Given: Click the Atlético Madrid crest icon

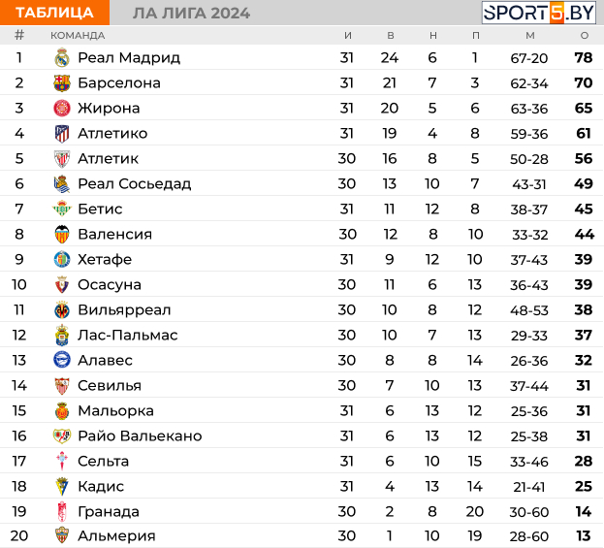Looking at the screenshot, I should pyautogui.click(x=62, y=133).
